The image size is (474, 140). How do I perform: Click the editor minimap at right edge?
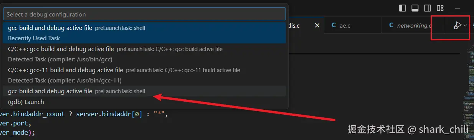pyautogui.click(x=471, y=92)
